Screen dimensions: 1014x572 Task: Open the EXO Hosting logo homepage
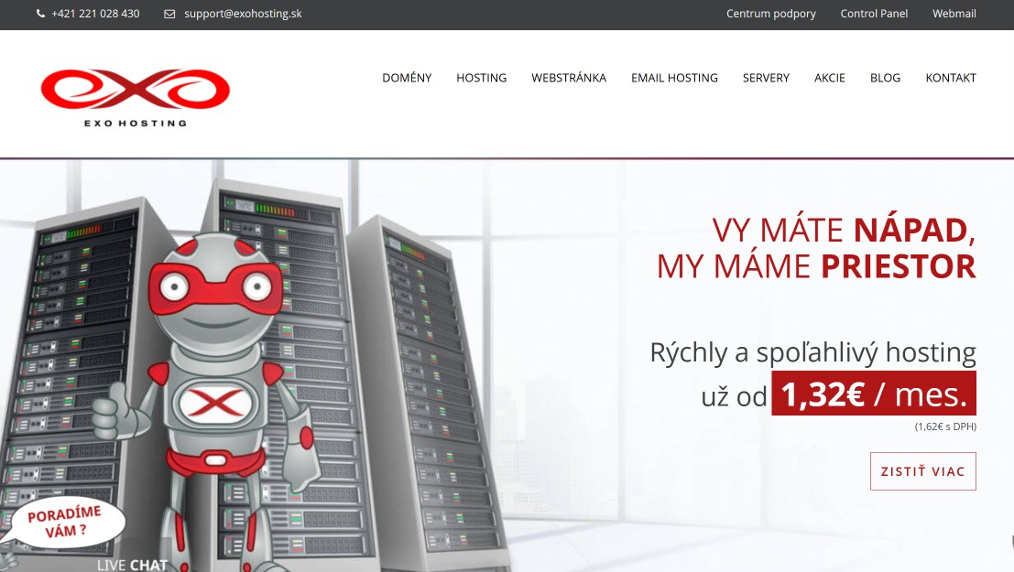(x=136, y=97)
